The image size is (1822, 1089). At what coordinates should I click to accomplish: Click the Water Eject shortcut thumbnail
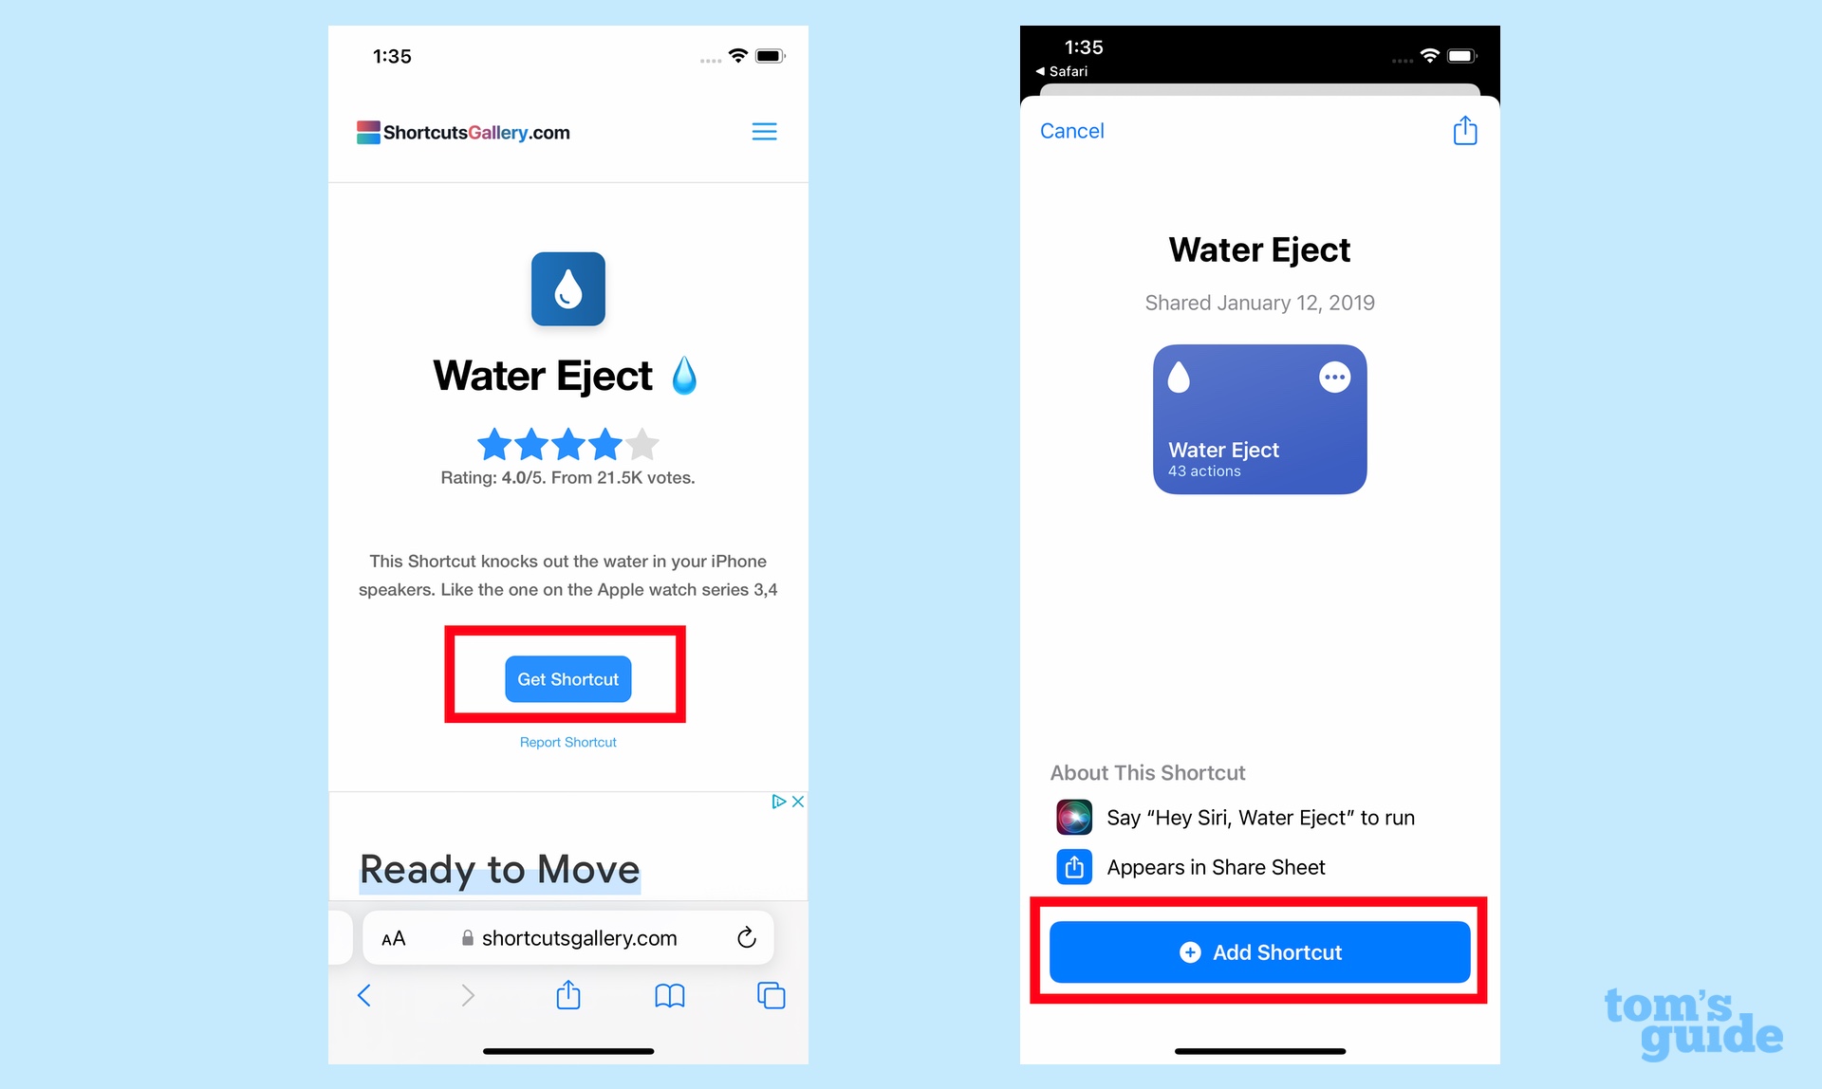(x=1255, y=418)
